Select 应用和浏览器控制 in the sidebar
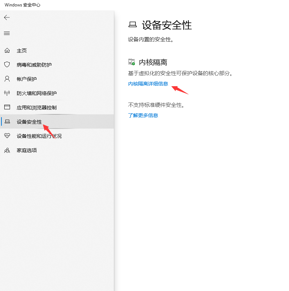The height and width of the screenshot is (291, 289). click(x=37, y=108)
